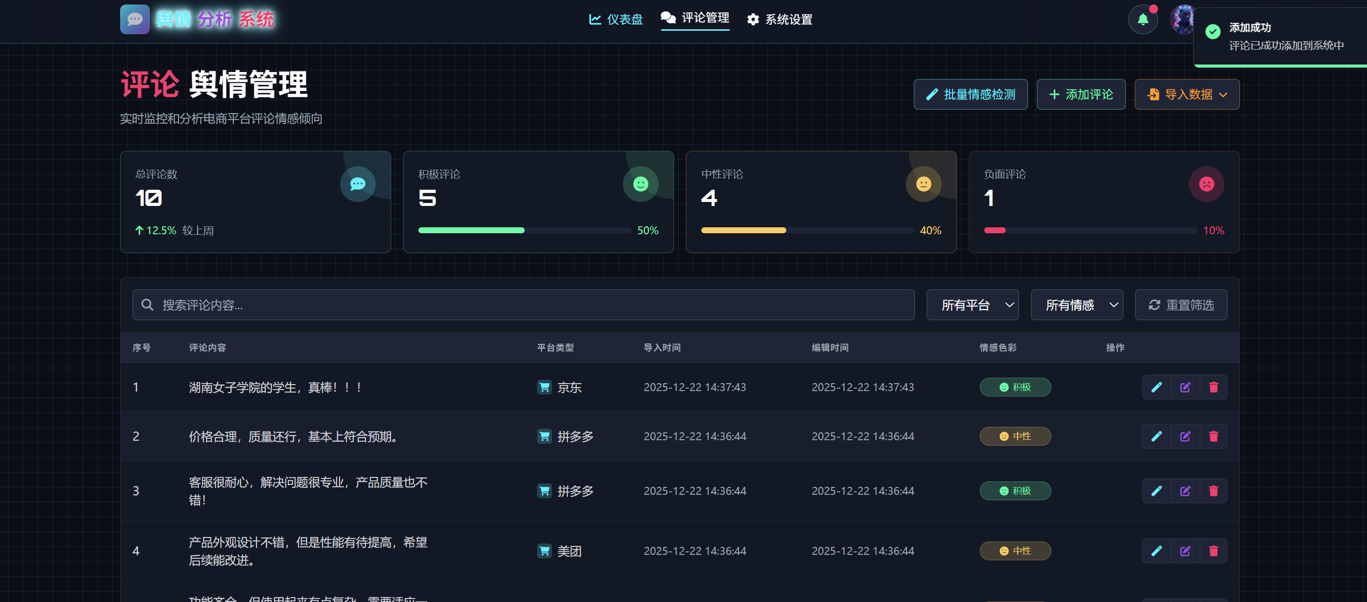Click trash icon for row 1
Image resolution: width=1367 pixels, height=602 pixels.
(x=1213, y=387)
